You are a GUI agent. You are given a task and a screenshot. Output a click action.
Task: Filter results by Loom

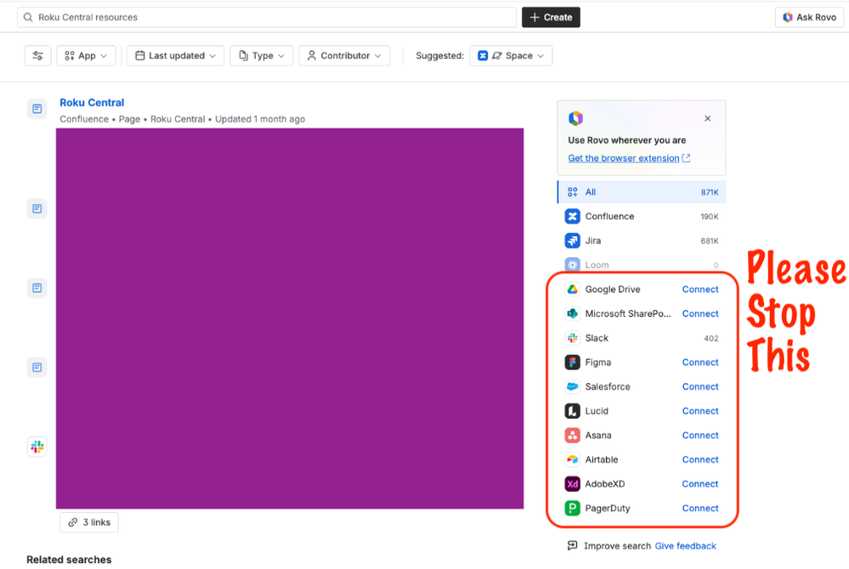pos(642,265)
